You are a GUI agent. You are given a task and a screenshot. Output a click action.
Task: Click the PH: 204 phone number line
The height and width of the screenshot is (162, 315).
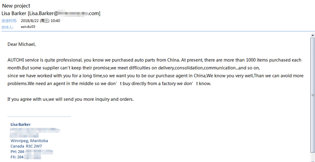[x=32, y=152]
